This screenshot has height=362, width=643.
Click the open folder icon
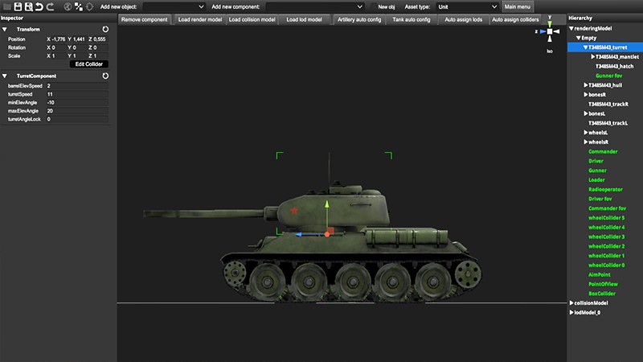(x=6, y=6)
